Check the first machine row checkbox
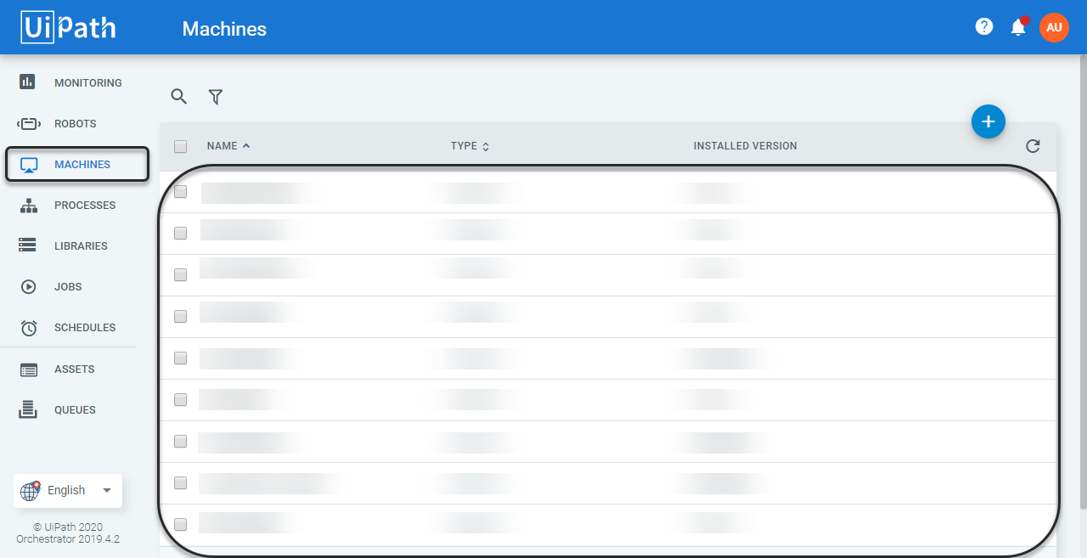This screenshot has height=558, width=1087. (180, 192)
